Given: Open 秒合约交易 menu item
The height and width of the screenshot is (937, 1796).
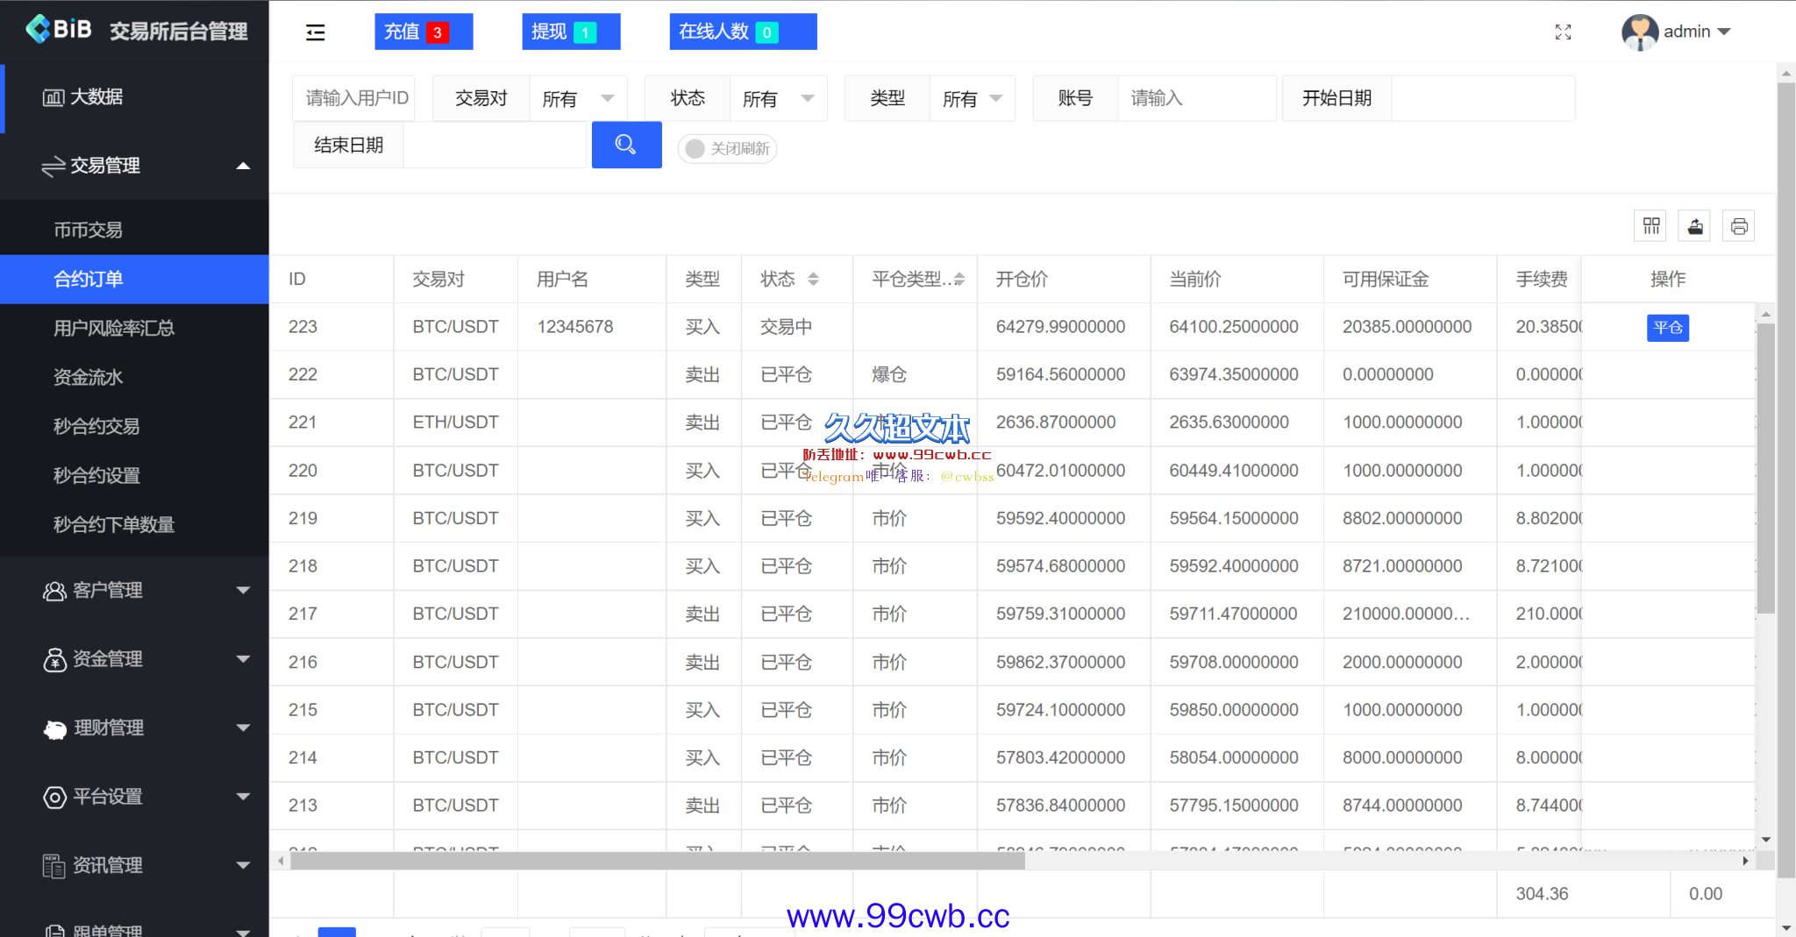Looking at the screenshot, I should pyautogui.click(x=134, y=427).
